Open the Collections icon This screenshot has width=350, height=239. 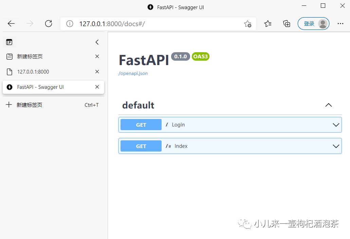tap(287, 24)
